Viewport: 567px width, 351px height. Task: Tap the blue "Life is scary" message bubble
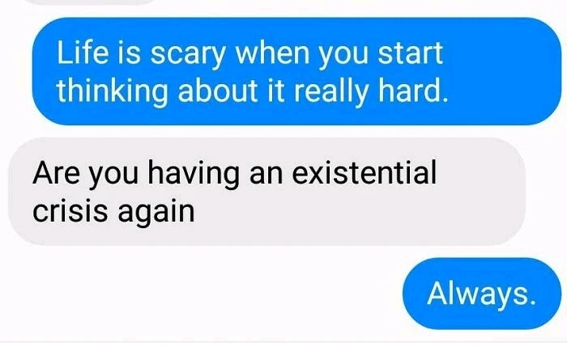click(x=296, y=71)
